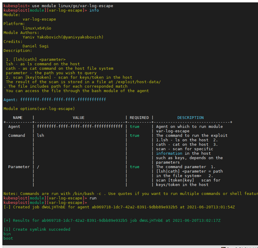The height and width of the screenshot is (248, 258).
Task: Click 'true' in the Parameter row
Action: click(135, 167)
